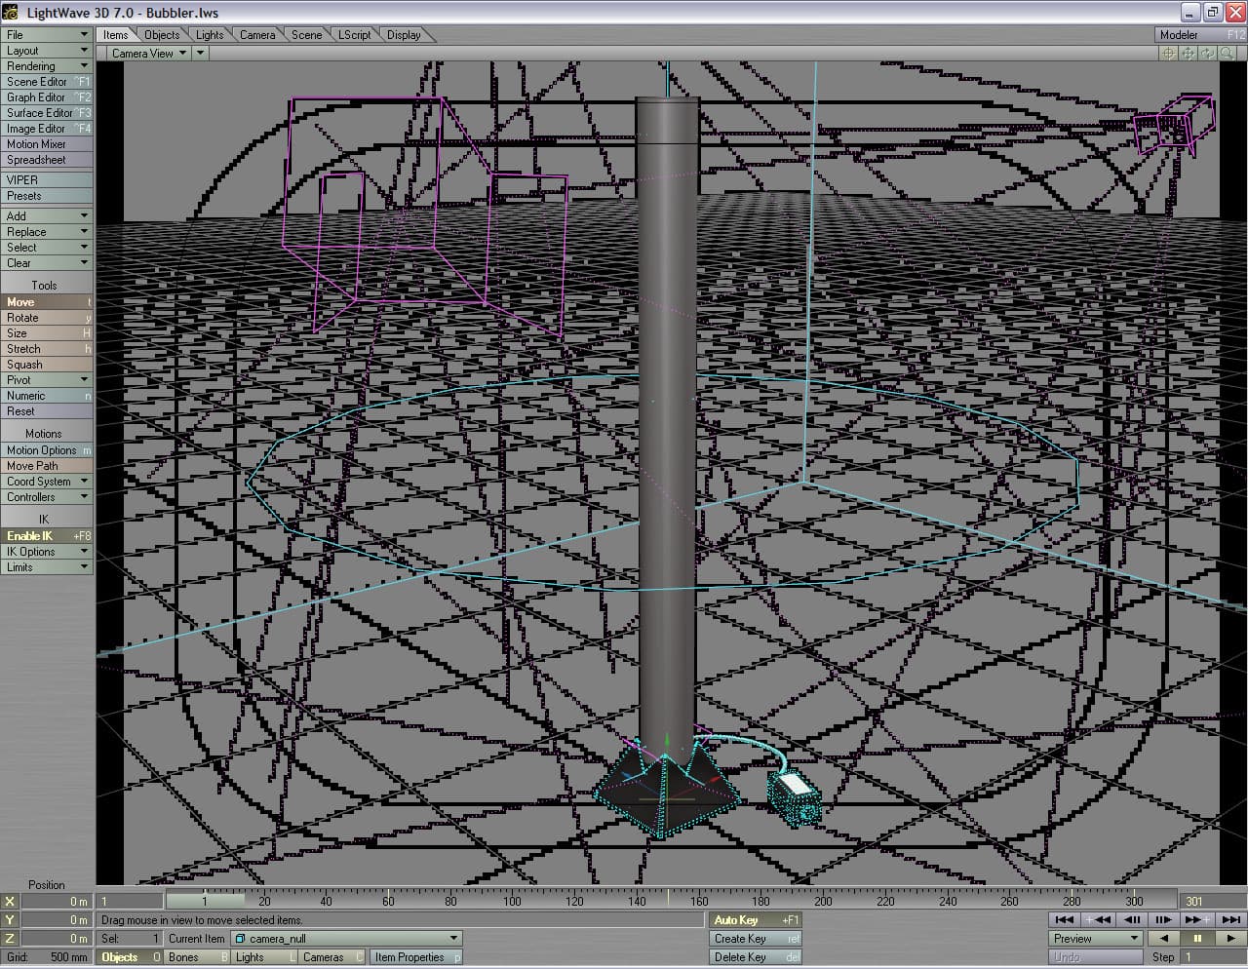Click the Step value field
The height and width of the screenshot is (969, 1248).
(x=1213, y=957)
